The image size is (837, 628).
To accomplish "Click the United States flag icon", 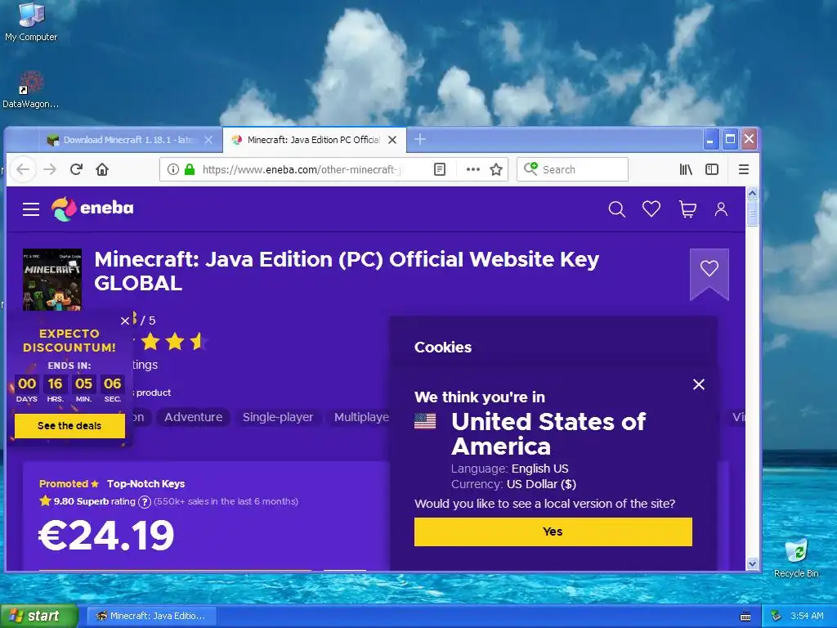I will (425, 421).
